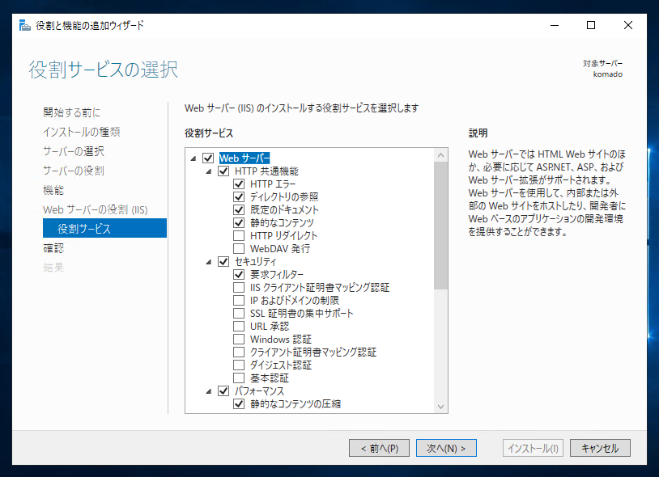This screenshot has width=659, height=477.
Task: Maximize the wizard window
Action: click(591, 26)
